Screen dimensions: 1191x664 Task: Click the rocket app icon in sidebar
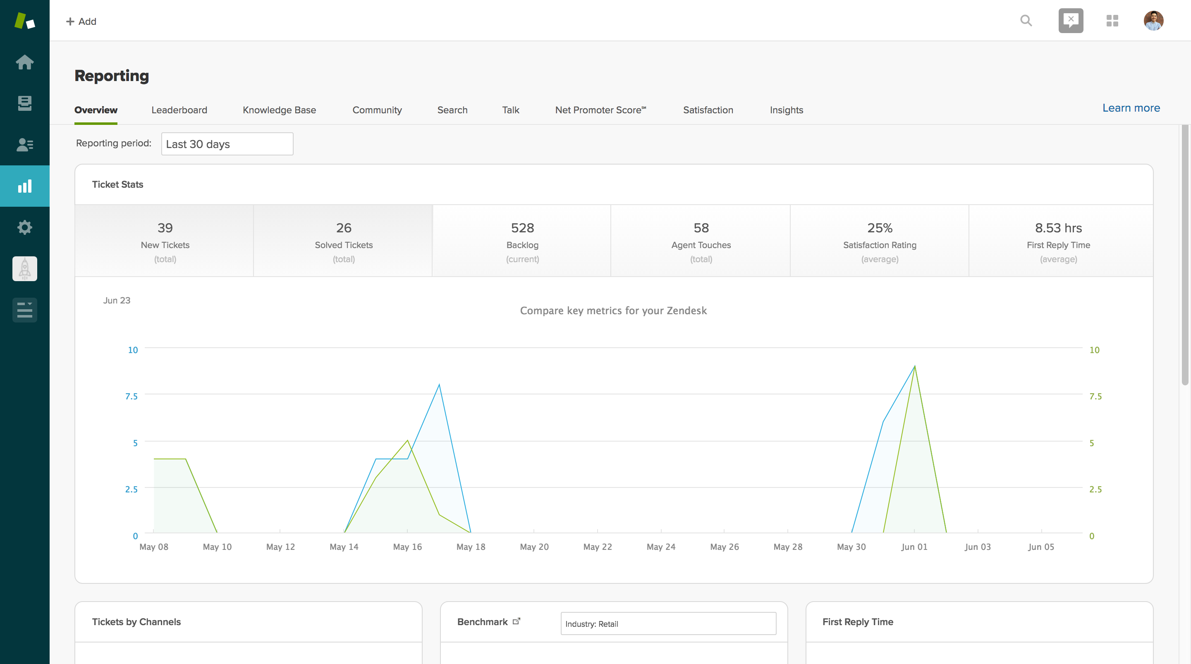click(x=24, y=269)
